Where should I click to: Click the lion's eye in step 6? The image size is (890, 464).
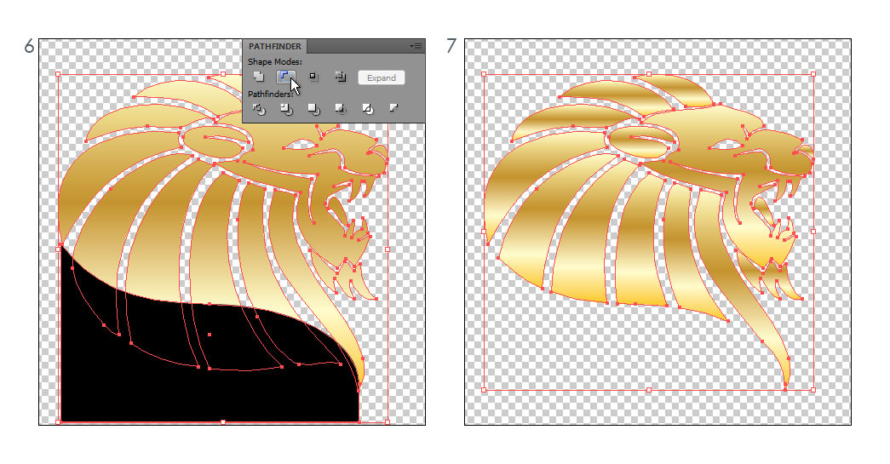click(299, 146)
